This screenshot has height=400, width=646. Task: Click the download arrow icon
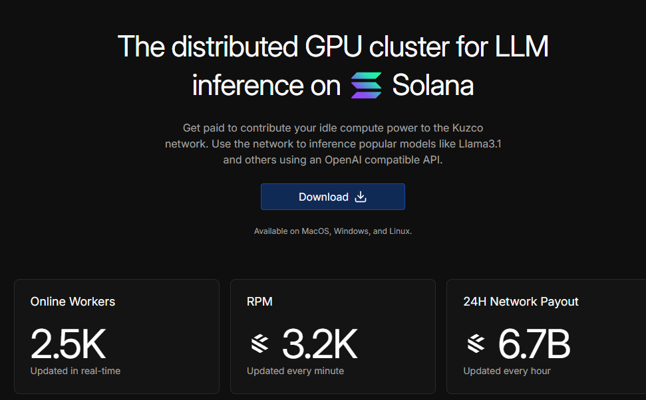tap(361, 197)
